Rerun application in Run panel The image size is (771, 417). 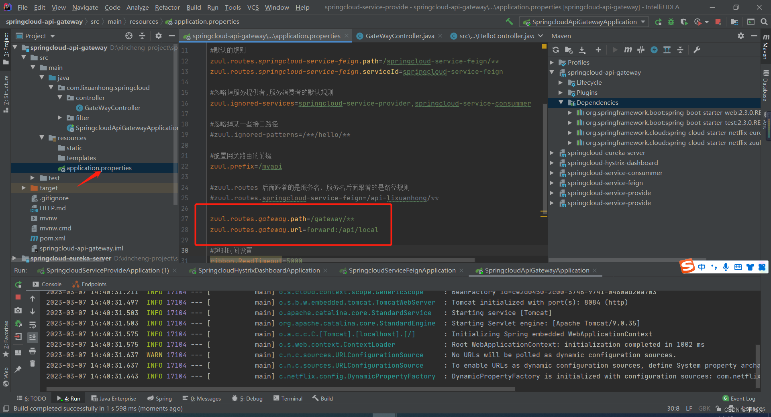coord(18,285)
